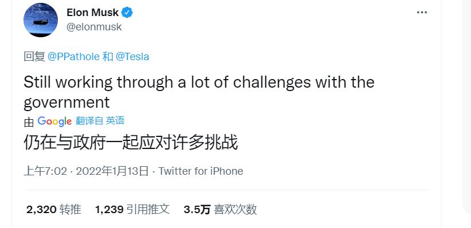Image resolution: width=471 pixels, height=228 pixels.
Task: Open the @Tesla mention link
Action: (x=132, y=57)
